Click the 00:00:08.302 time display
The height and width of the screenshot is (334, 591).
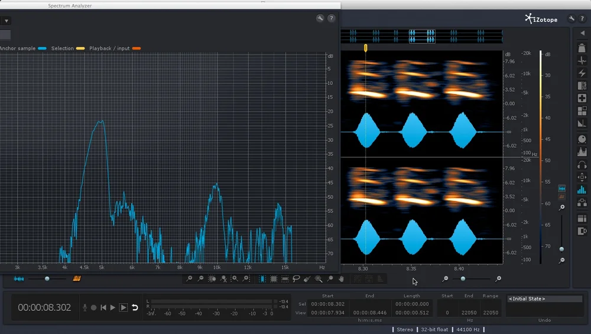point(44,307)
